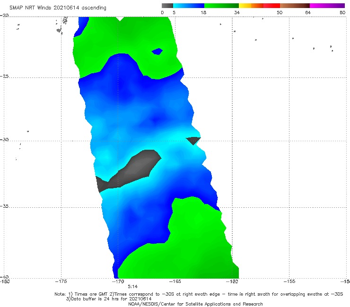Click the title "SMAP NRT Winds 20210614 ascending"

coord(58,8)
